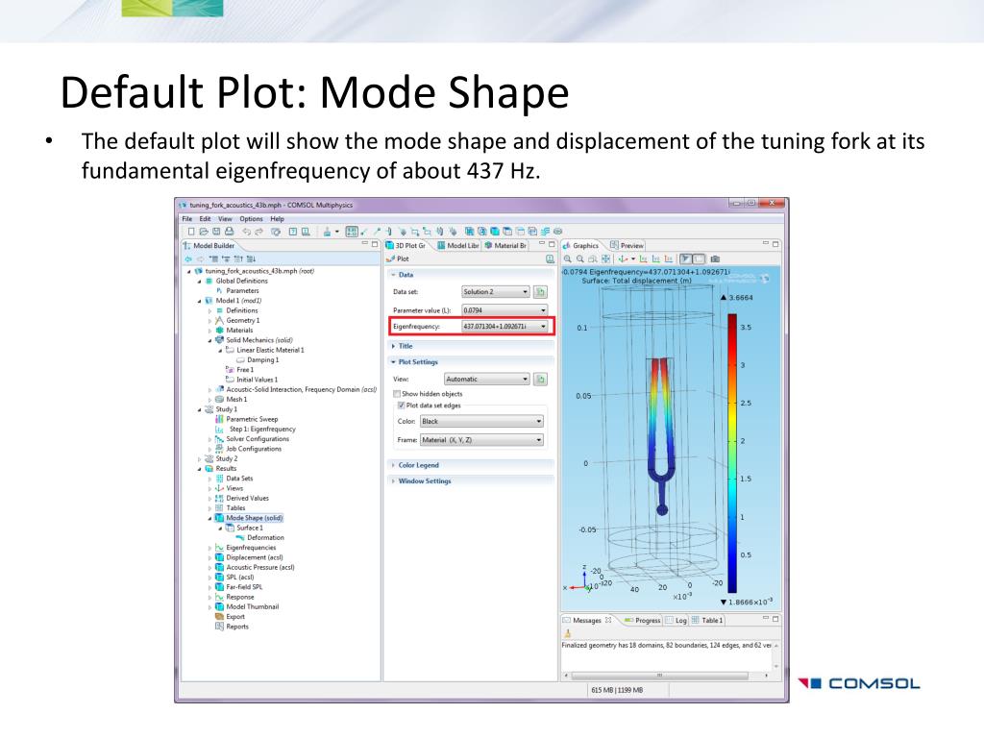Click the camera Image Snapshot icon
Image resolution: width=984 pixels, height=738 pixels.
pyautogui.click(x=715, y=258)
